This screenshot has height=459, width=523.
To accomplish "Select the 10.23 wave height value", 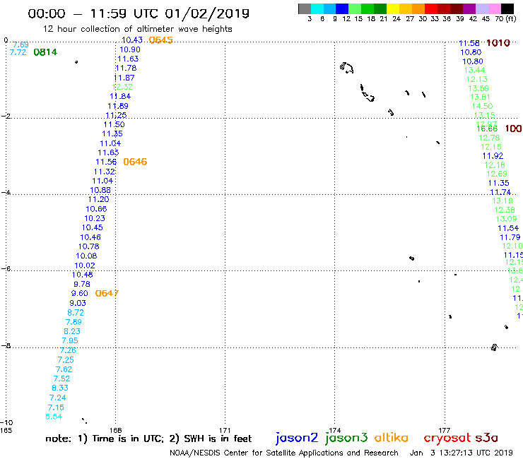I will [95, 218].
